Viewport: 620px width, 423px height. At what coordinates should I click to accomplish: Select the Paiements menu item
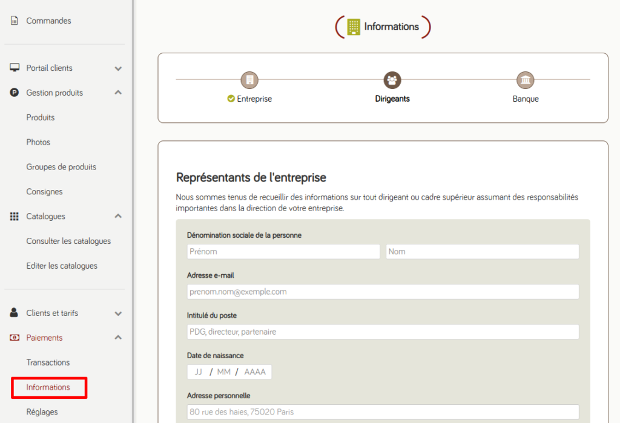pyautogui.click(x=44, y=338)
